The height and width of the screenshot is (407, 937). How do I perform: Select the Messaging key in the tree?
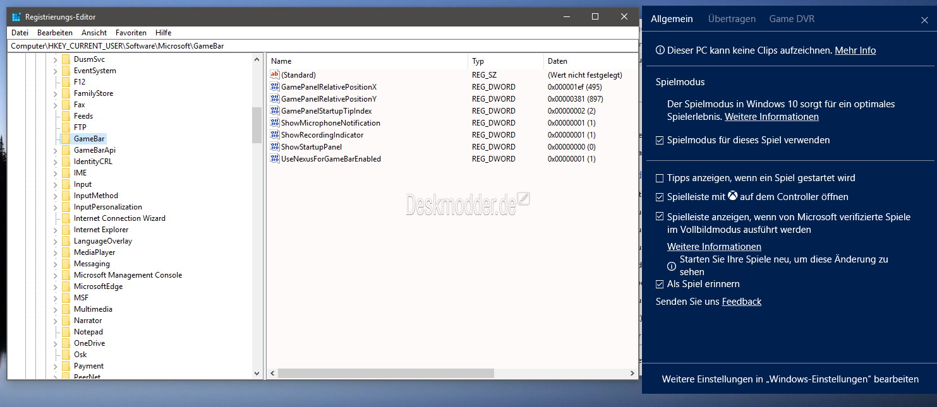pos(92,264)
